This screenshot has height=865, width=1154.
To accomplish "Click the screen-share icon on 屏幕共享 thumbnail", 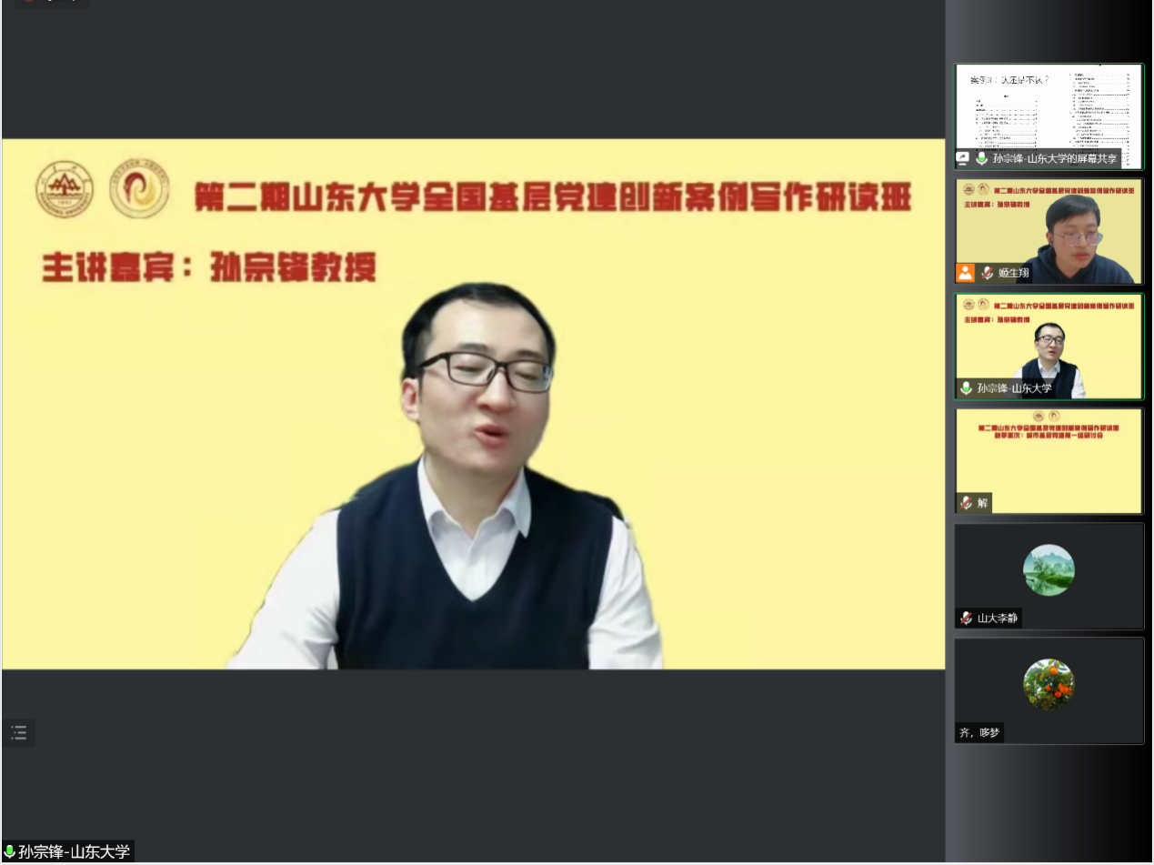I will [x=962, y=158].
